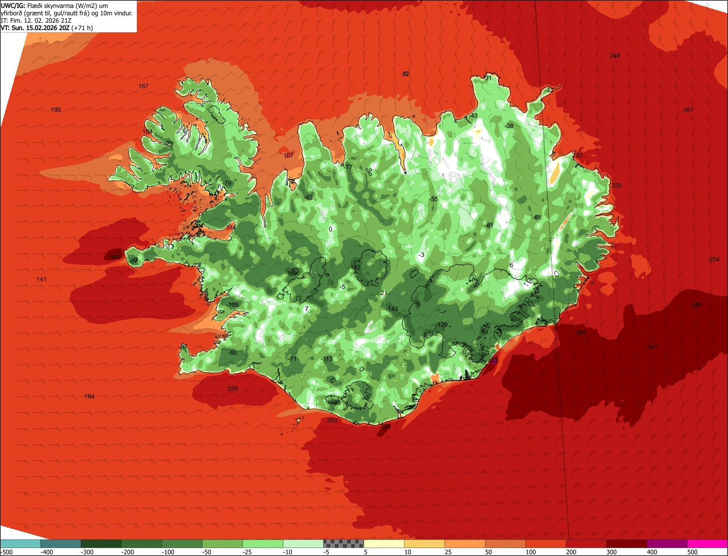
Task: Click the flux value '346' on the map
Action: click(x=696, y=305)
